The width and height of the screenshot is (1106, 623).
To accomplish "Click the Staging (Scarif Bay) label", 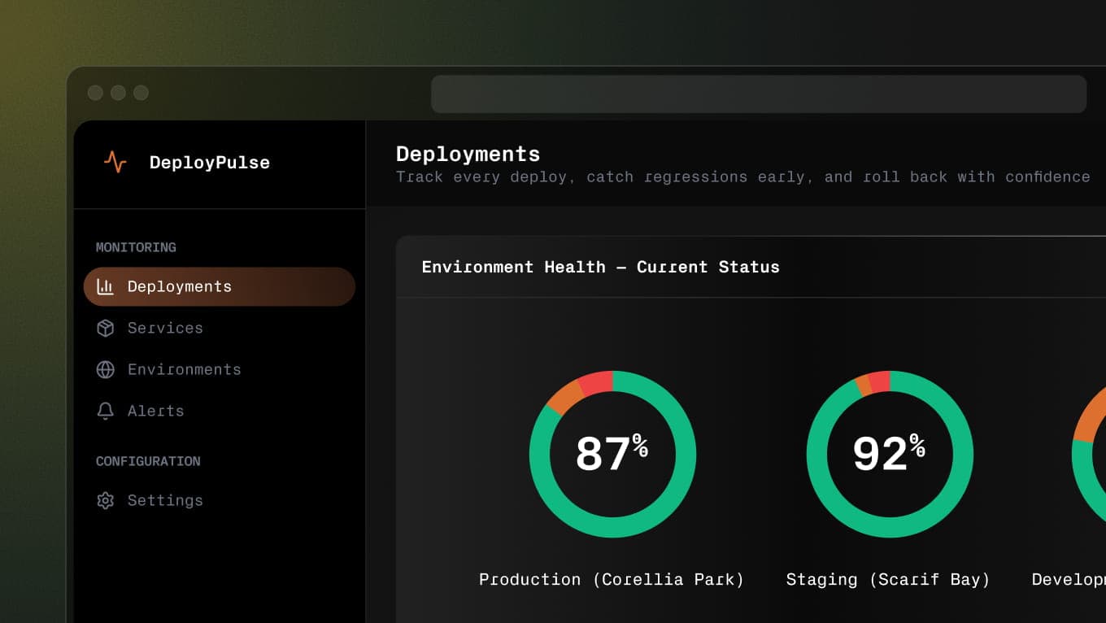I will click(888, 580).
